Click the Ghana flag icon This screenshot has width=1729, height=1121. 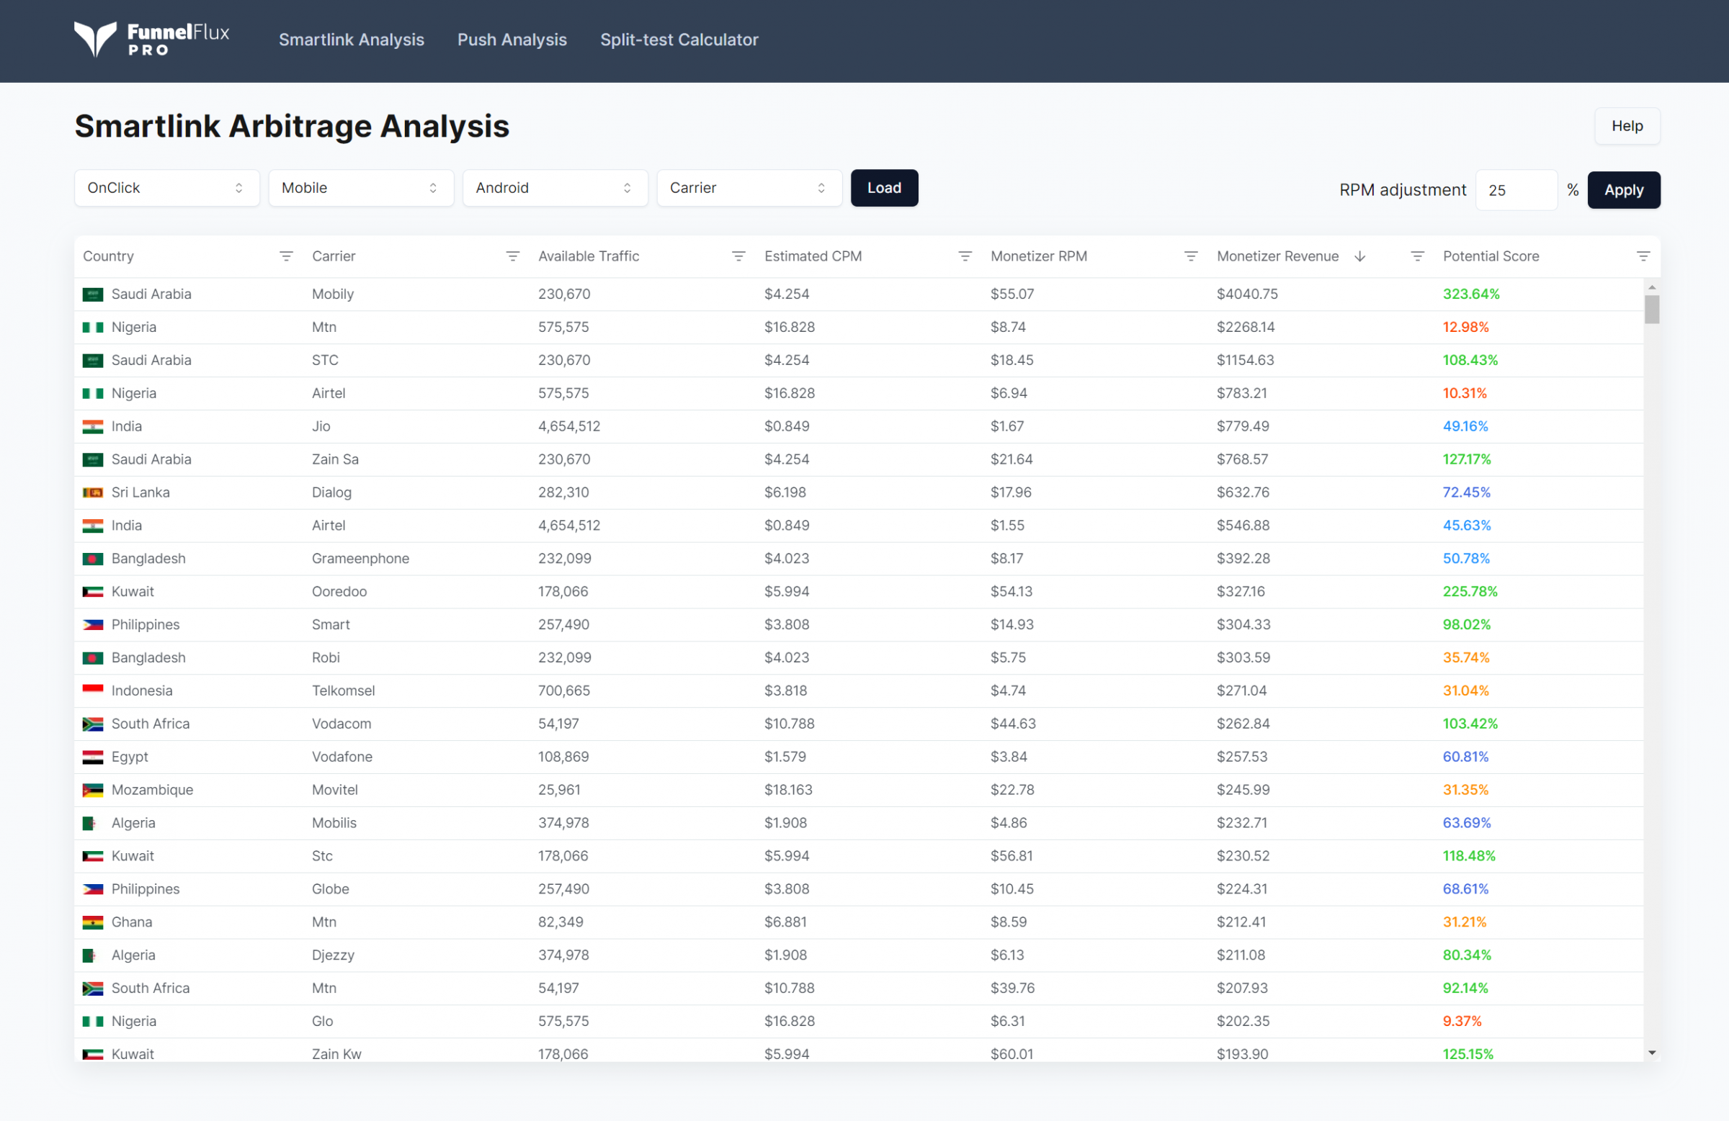tap(92, 923)
